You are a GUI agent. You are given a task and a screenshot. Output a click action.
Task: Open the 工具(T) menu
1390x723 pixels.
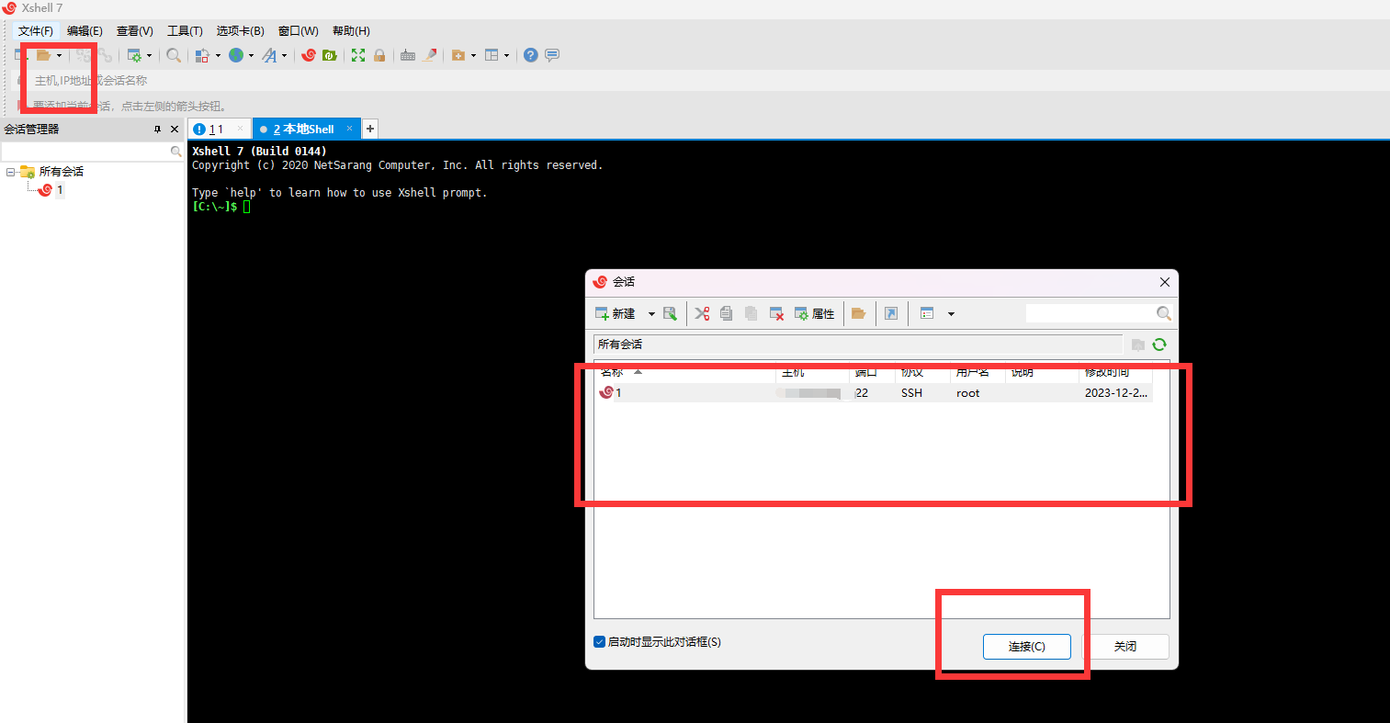pyautogui.click(x=185, y=31)
